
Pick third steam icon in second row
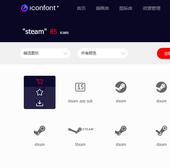[121, 131]
